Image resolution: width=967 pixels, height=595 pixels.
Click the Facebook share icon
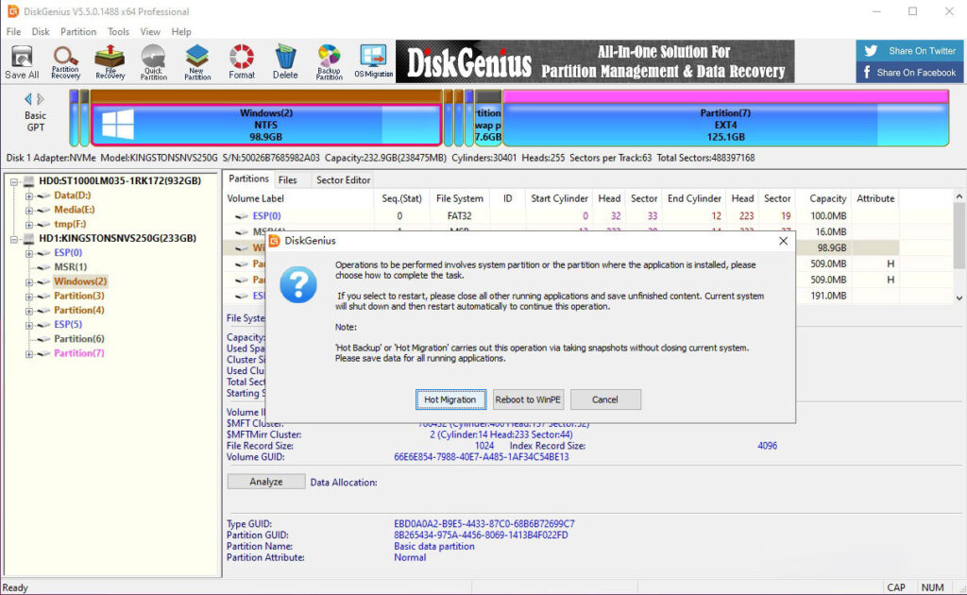(x=868, y=71)
